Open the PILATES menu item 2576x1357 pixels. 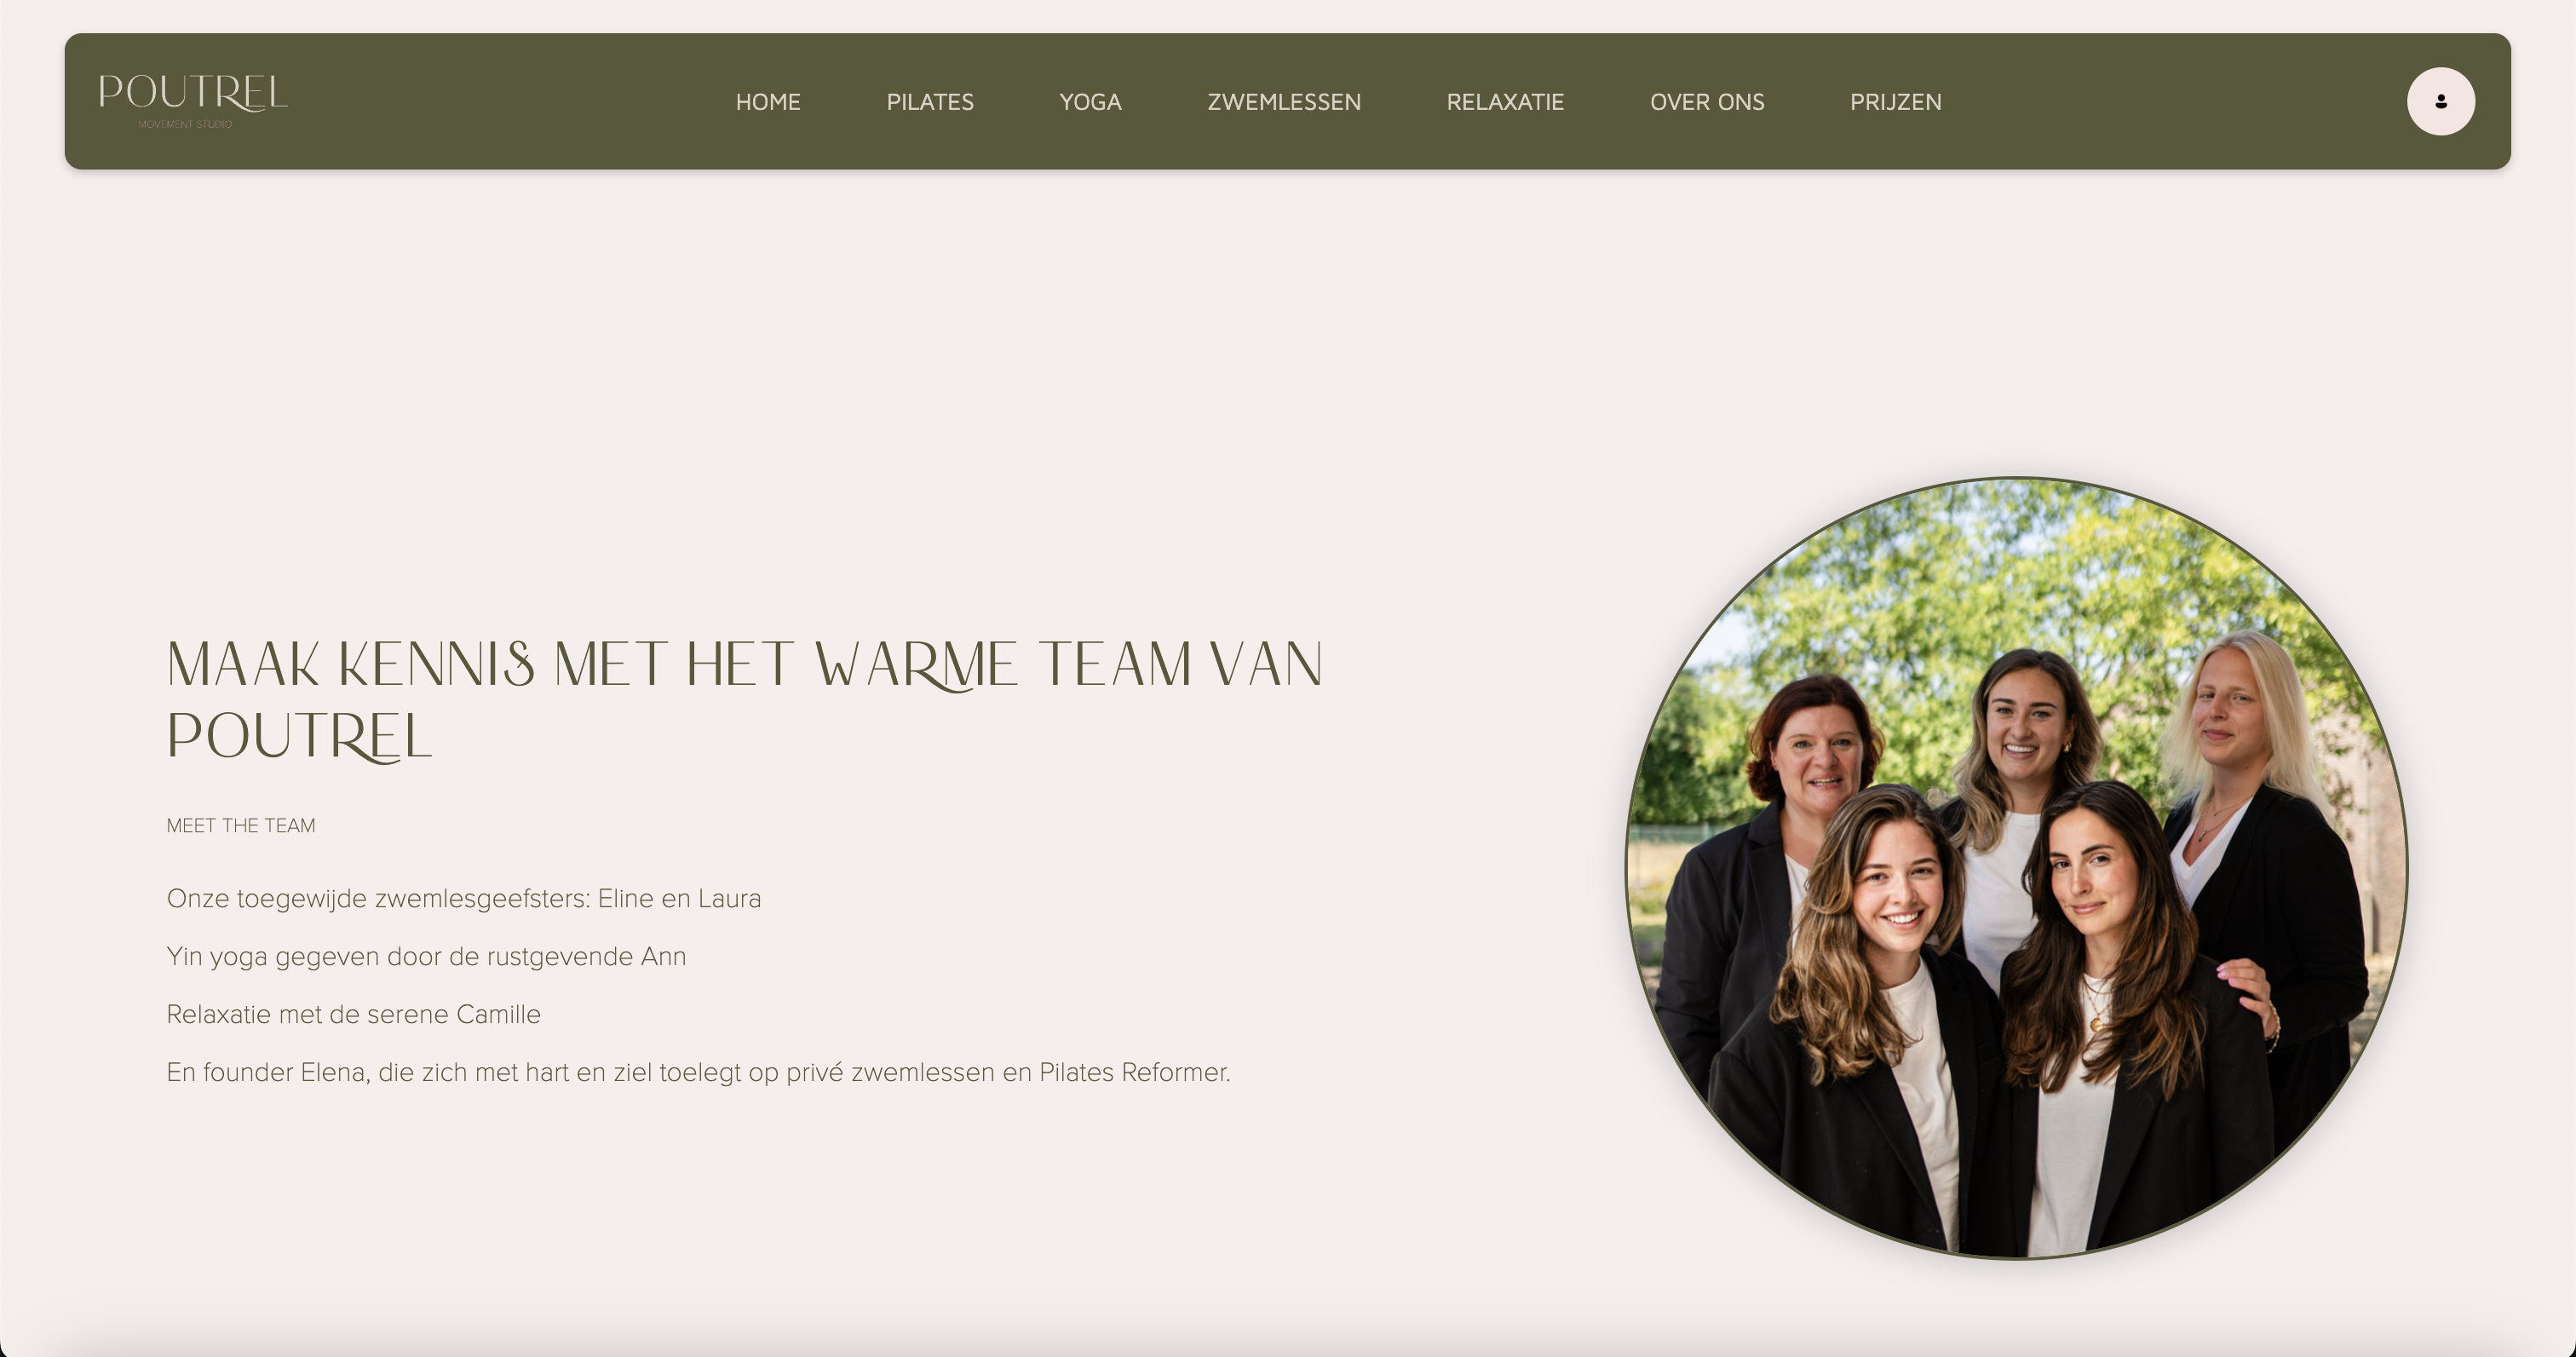click(930, 102)
